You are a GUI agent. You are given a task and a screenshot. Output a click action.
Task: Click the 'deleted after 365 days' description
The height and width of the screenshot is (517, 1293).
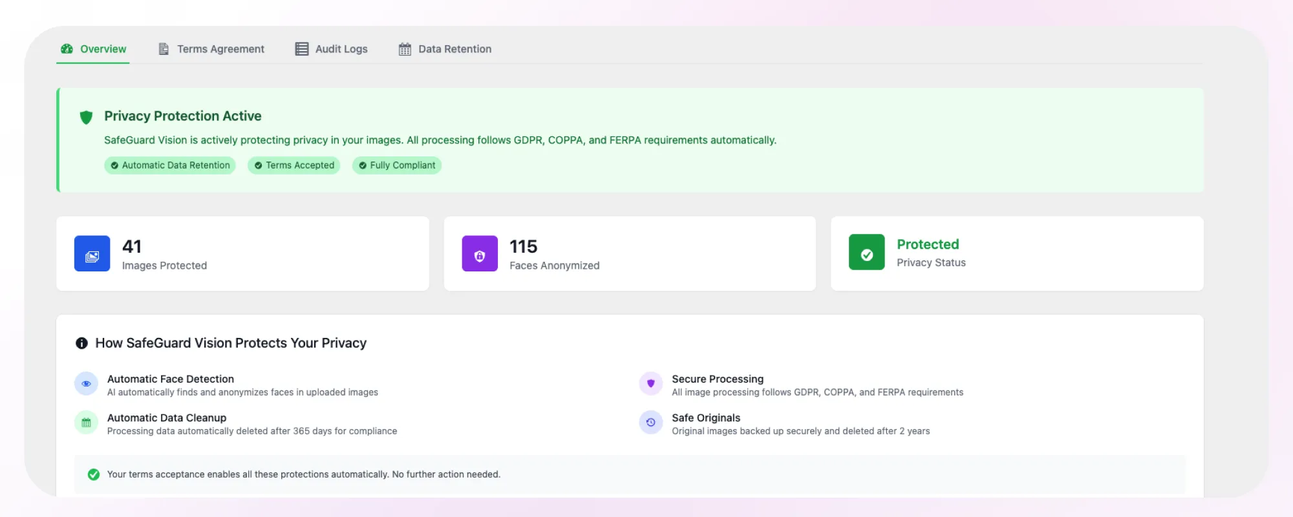point(252,431)
